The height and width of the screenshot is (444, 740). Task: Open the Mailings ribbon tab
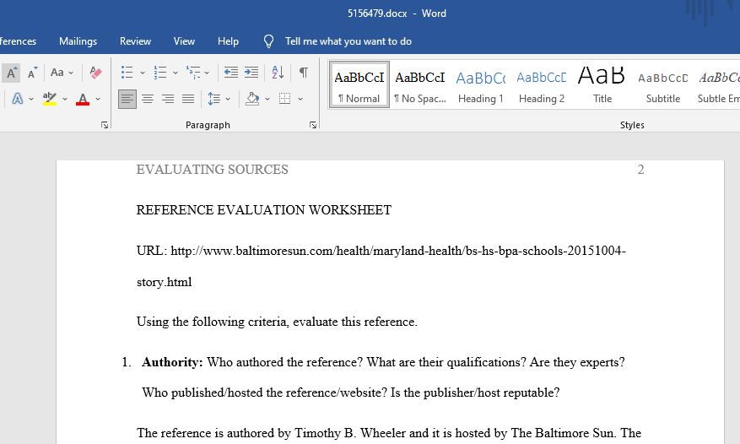[78, 41]
